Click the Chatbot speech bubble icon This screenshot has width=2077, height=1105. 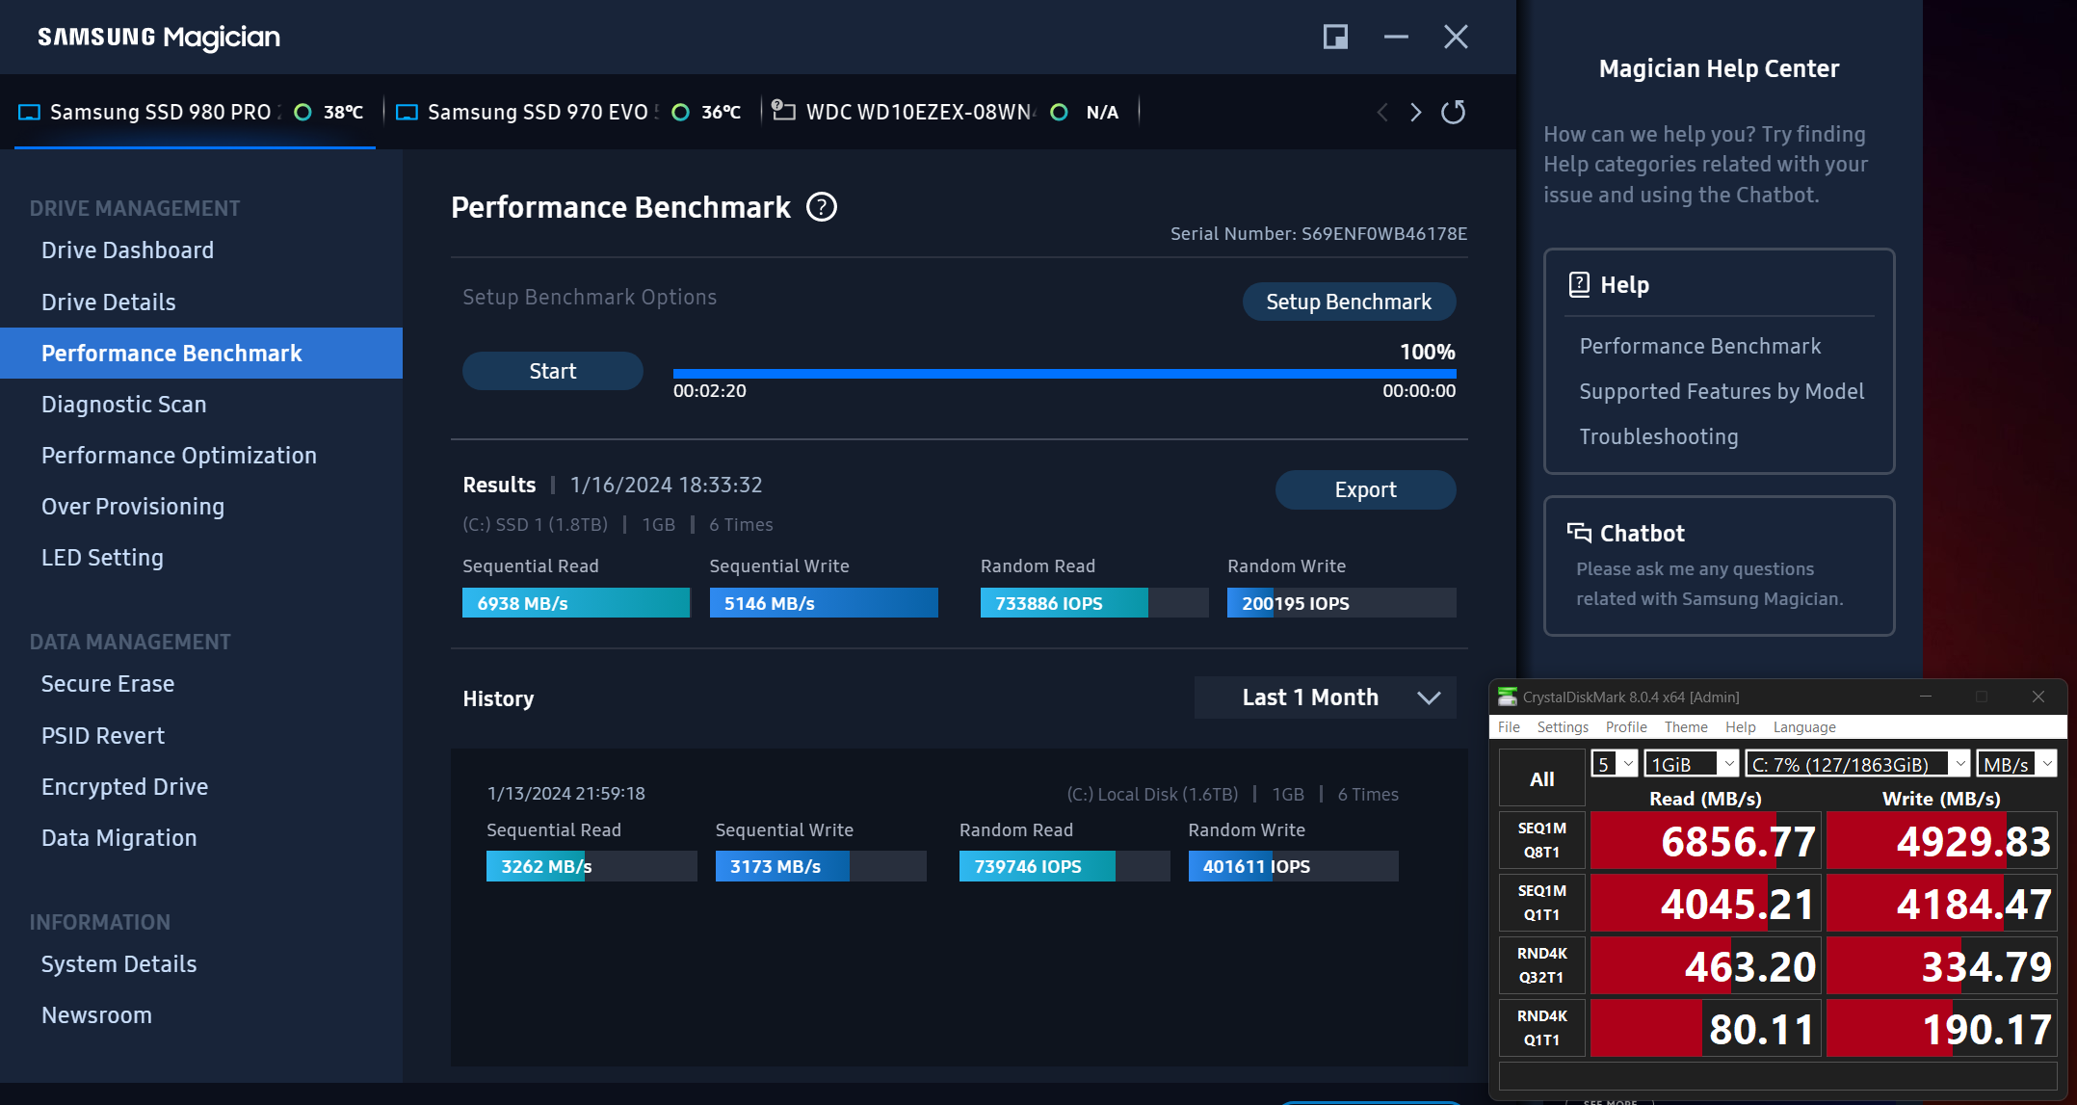1579,533
